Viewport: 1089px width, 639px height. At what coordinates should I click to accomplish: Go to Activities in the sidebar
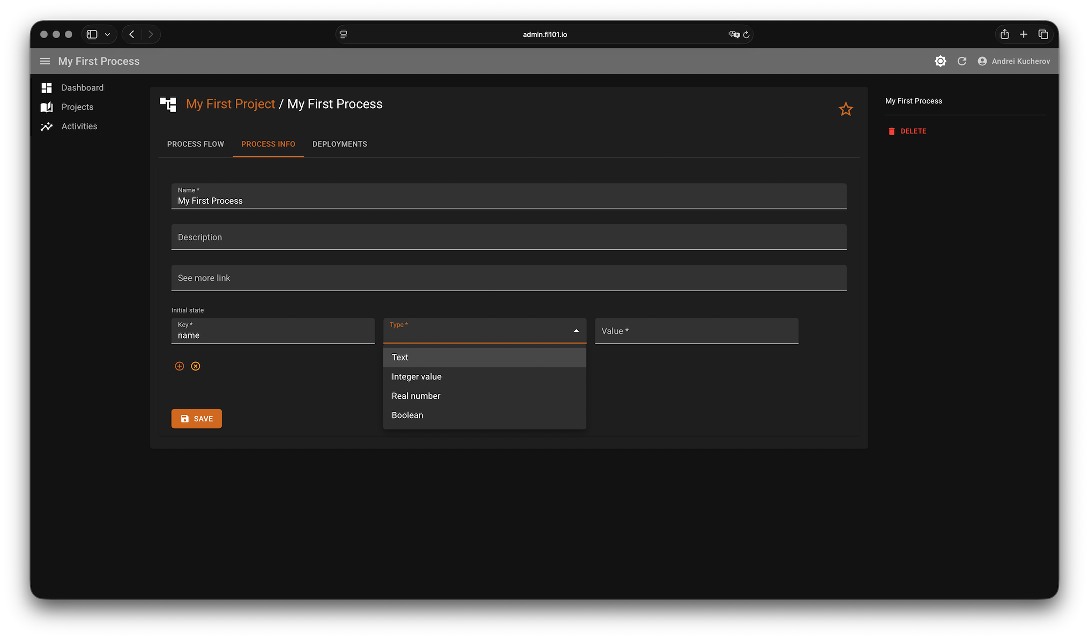(79, 126)
